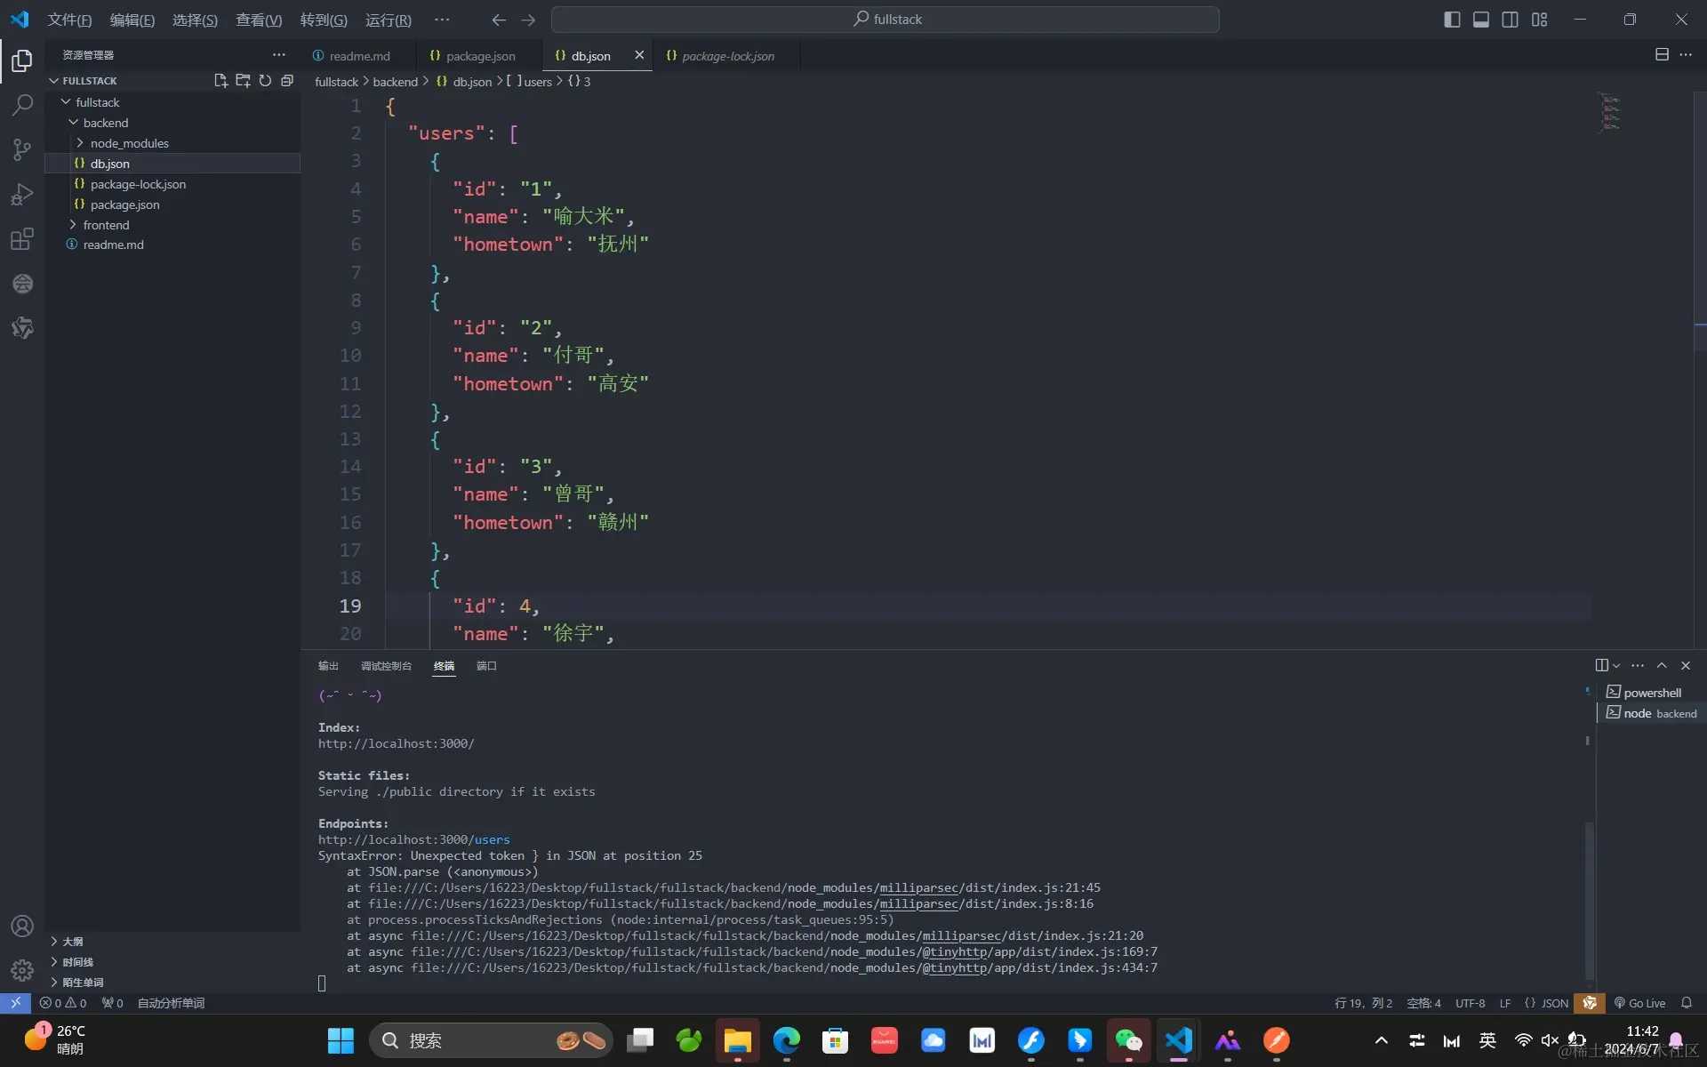Open http://localhost:3000/users endpoint link
The height and width of the screenshot is (1067, 1707).
tap(414, 839)
